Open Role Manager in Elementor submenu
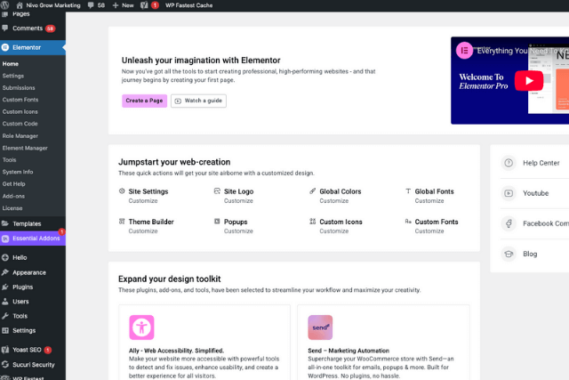This screenshot has height=380, width=569. click(19, 135)
